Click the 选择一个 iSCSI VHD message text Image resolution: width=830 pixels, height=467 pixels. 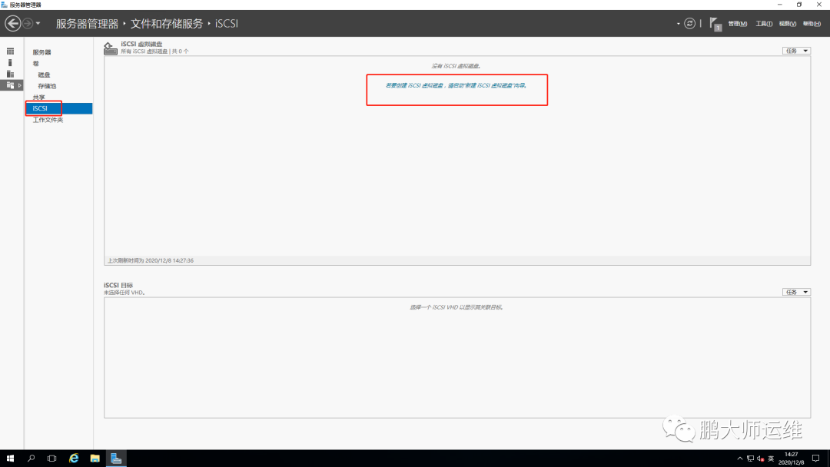[456, 307]
